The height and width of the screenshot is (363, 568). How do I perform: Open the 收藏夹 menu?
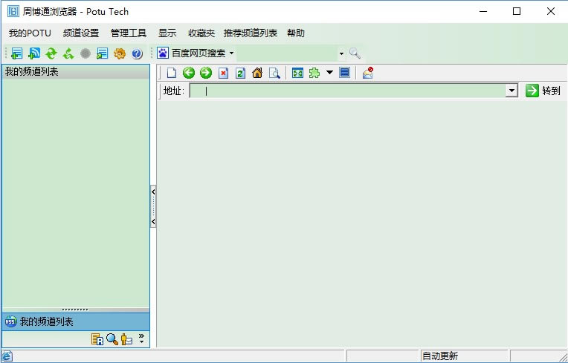[x=201, y=33]
